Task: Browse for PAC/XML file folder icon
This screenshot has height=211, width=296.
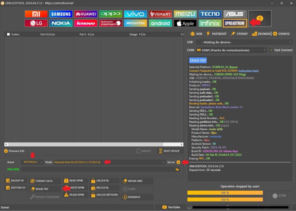Action: pos(177,170)
